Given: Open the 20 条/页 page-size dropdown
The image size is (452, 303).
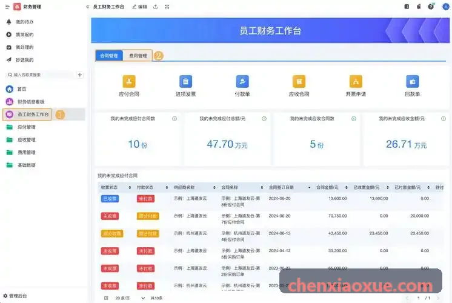Looking at the screenshot, I should 130,298.
